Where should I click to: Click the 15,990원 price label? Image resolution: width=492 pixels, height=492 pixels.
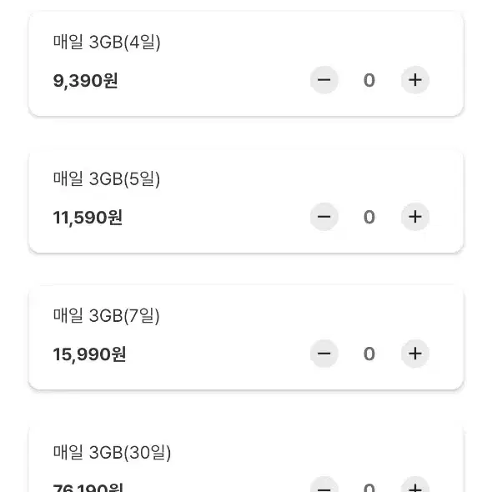(x=89, y=354)
